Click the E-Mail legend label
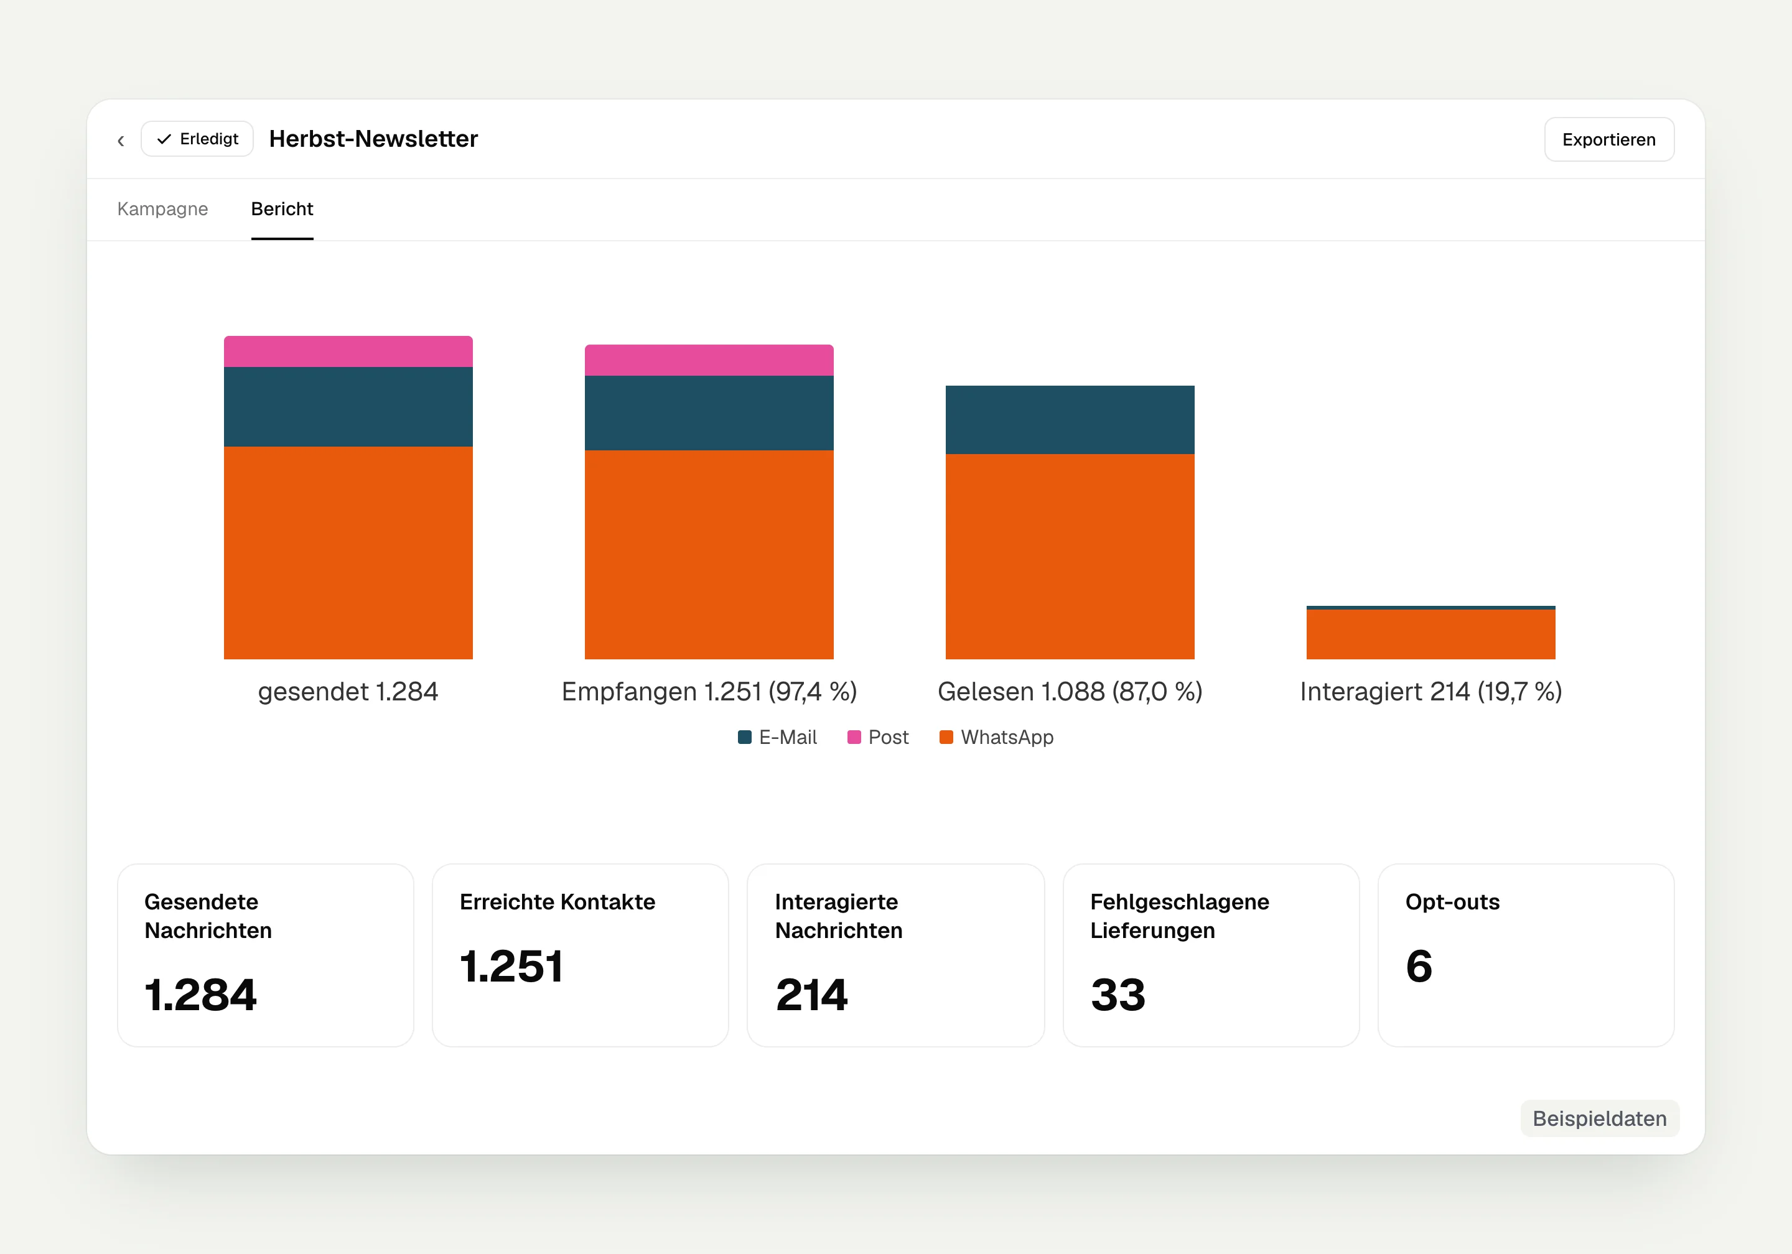 pos(788,738)
